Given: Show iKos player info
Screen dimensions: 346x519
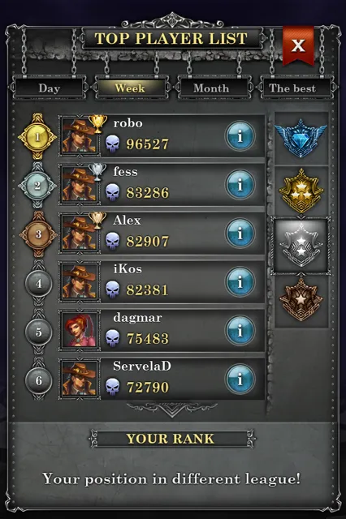Looking at the screenshot, I should 240,282.
